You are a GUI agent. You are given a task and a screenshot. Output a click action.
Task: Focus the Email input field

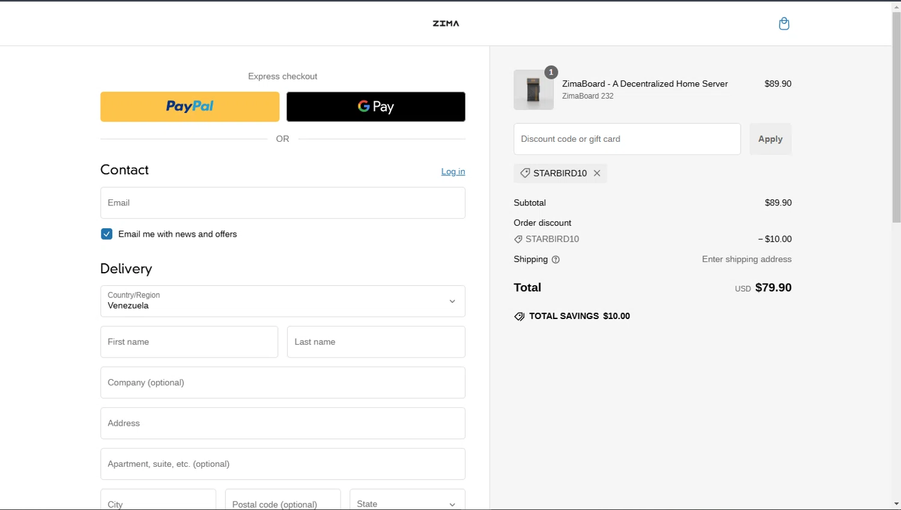pyautogui.click(x=283, y=203)
